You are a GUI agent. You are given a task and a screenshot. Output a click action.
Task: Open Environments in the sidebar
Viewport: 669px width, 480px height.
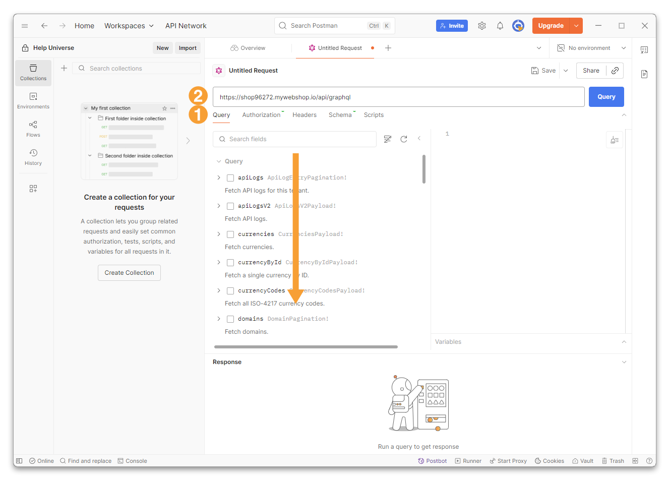[x=33, y=101]
